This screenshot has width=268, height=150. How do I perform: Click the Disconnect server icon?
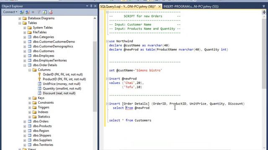[x=27, y=12]
